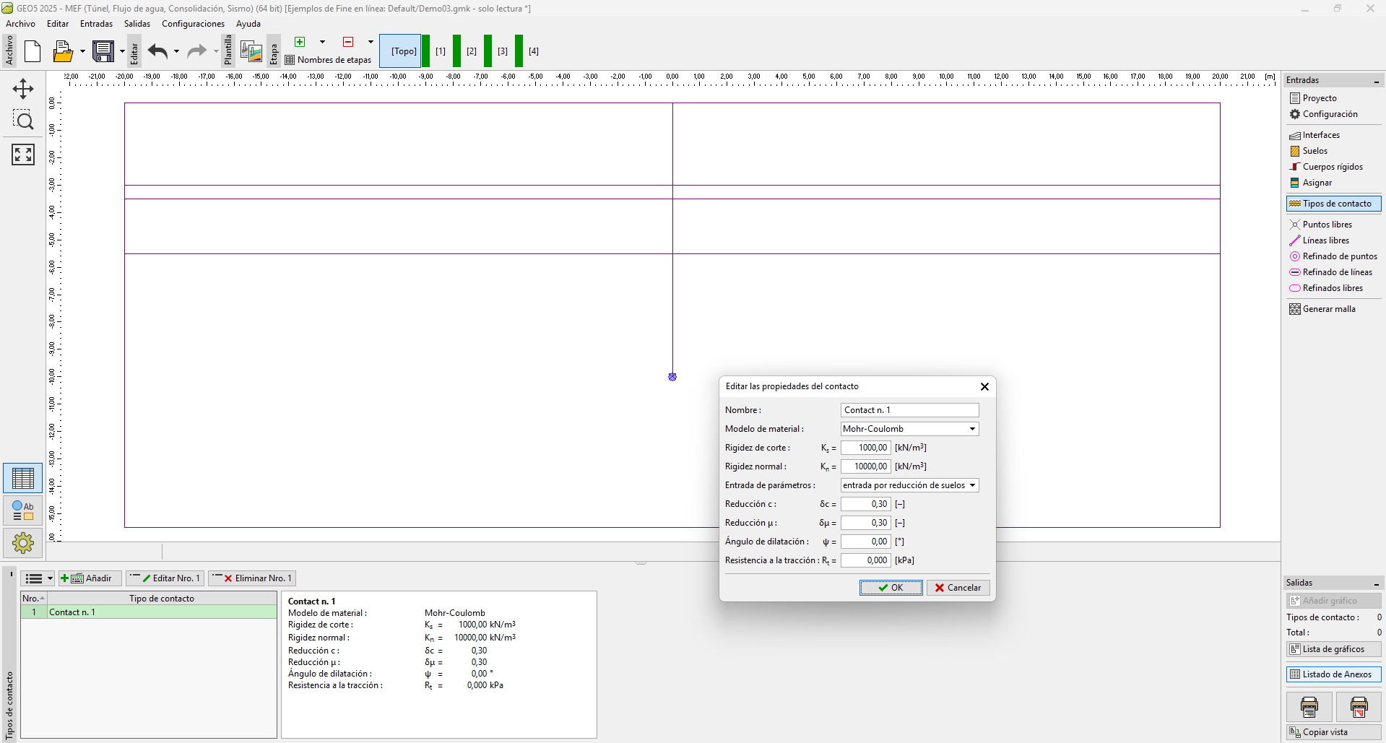1386x743 pixels.
Task: Open the Salidas menu
Action: [x=137, y=24]
